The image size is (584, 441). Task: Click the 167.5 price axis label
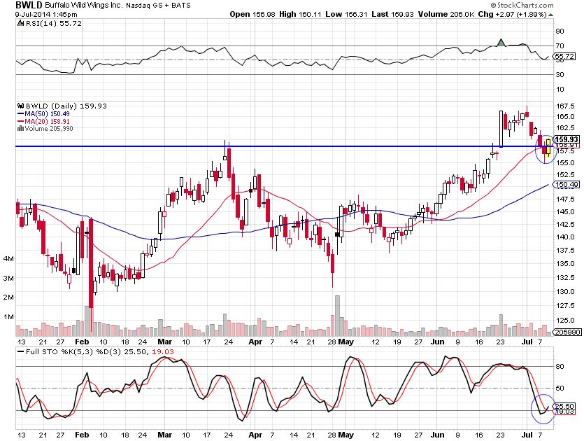tap(565, 106)
